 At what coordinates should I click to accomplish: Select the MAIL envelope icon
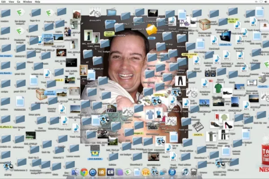point(151,30)
